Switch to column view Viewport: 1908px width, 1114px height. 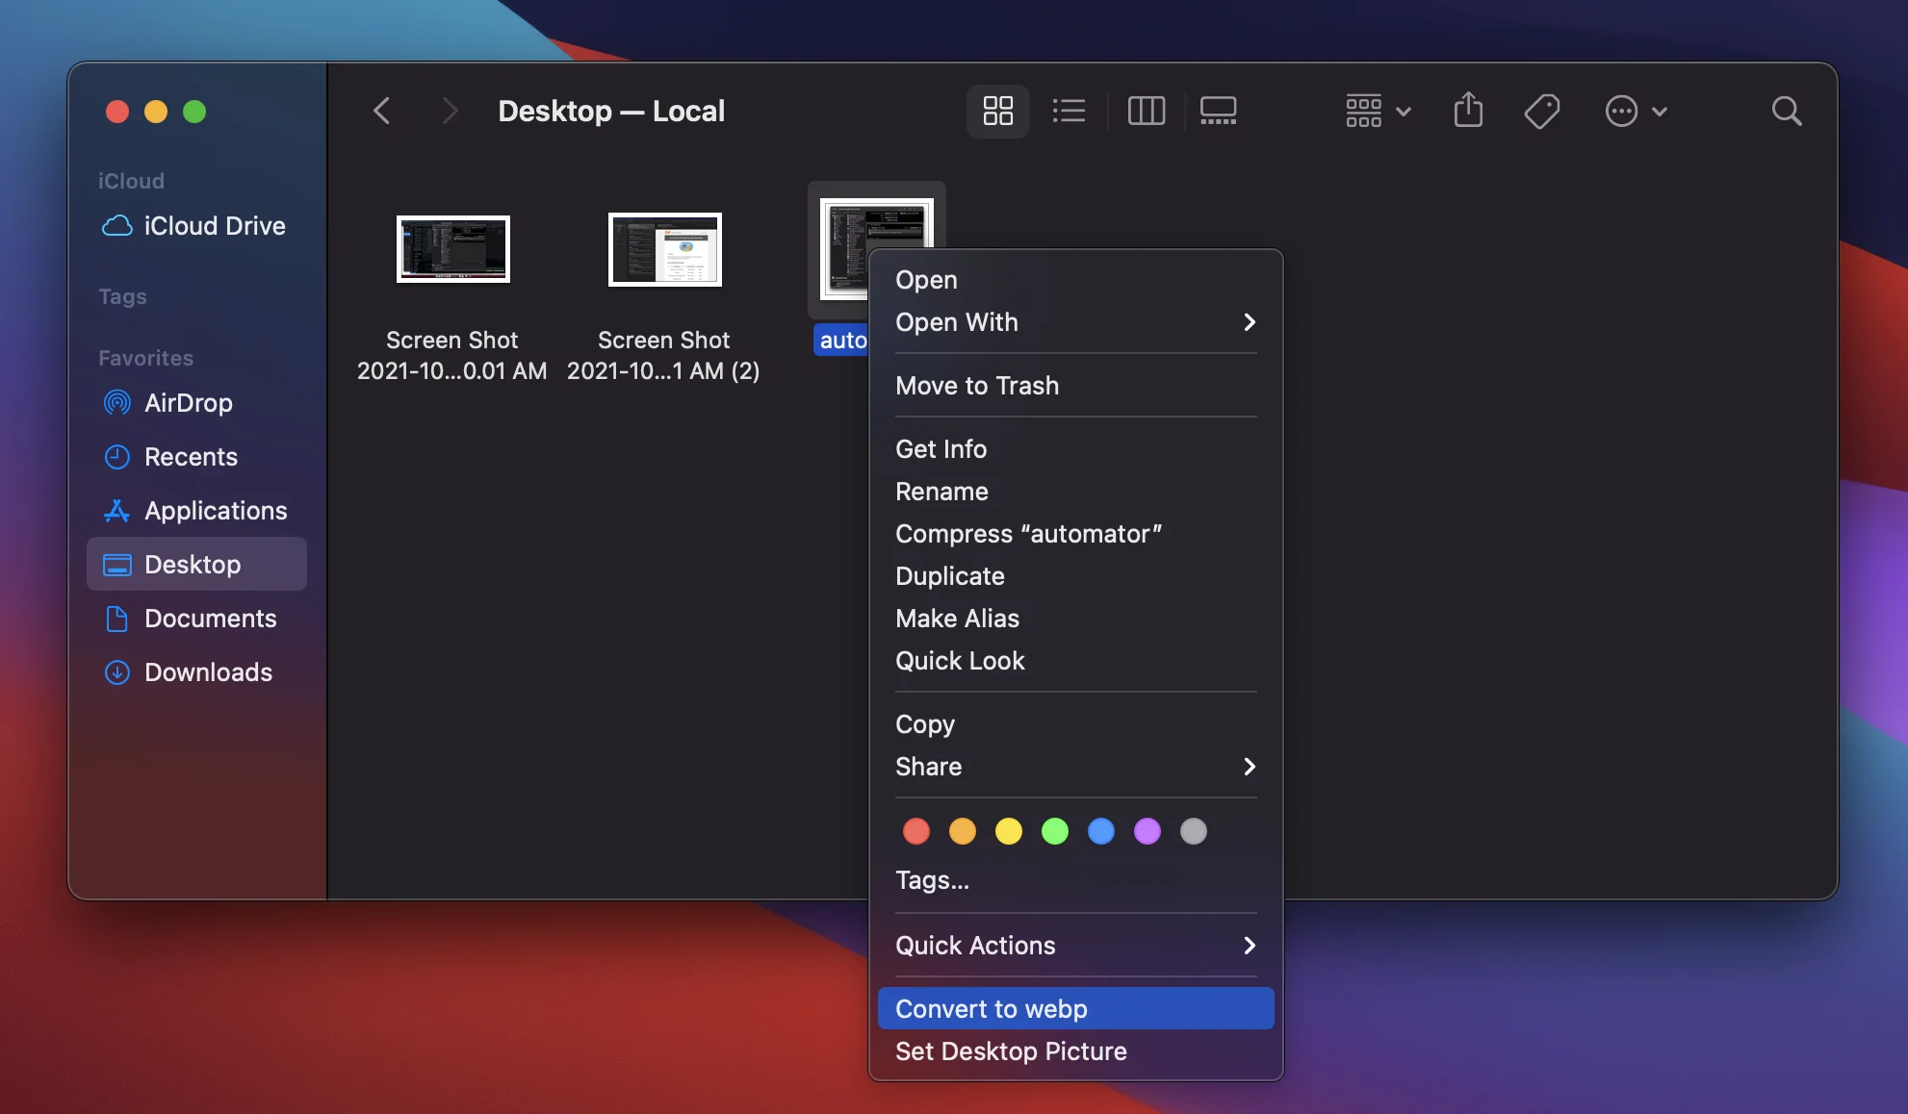[1146, 111]
